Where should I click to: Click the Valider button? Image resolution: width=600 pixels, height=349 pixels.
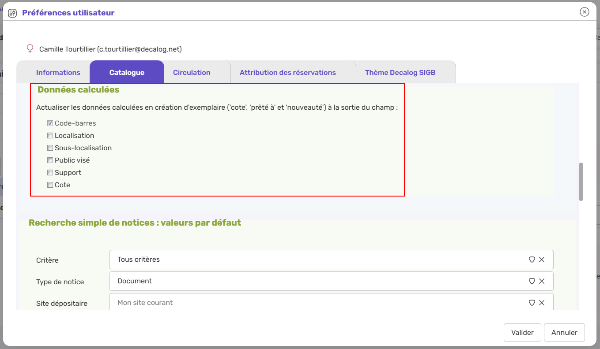point(522,332)
